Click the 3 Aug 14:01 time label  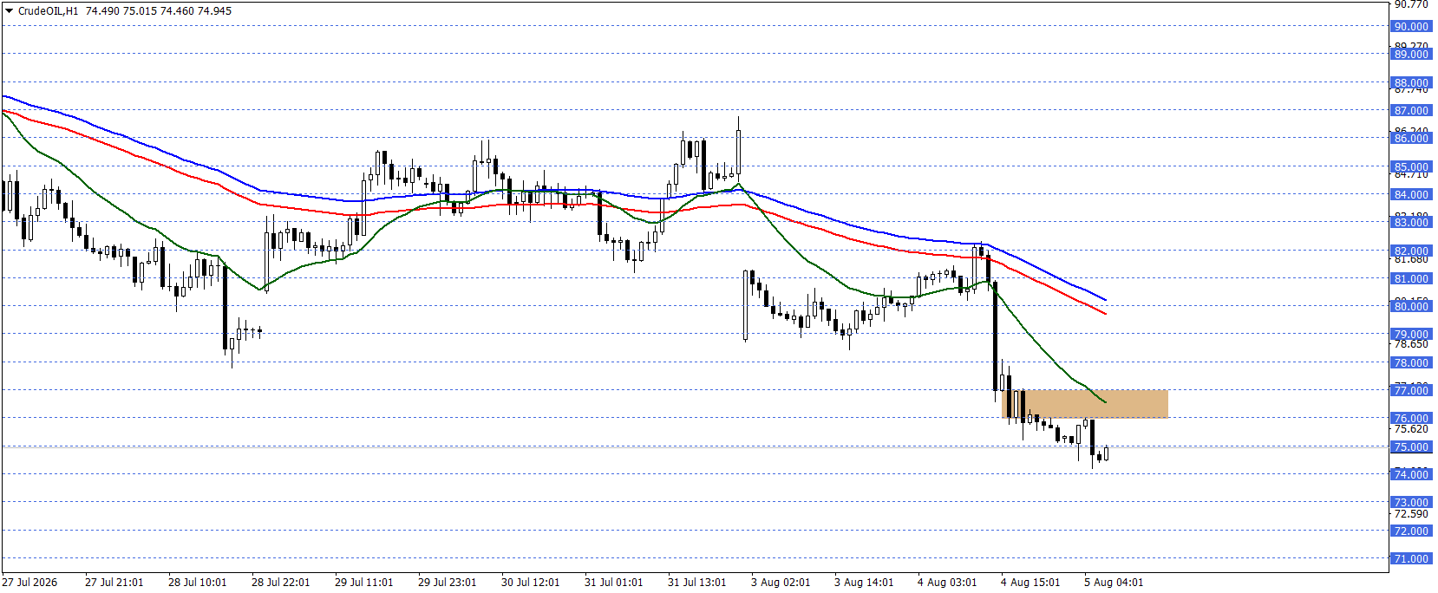tap(864, 583)
